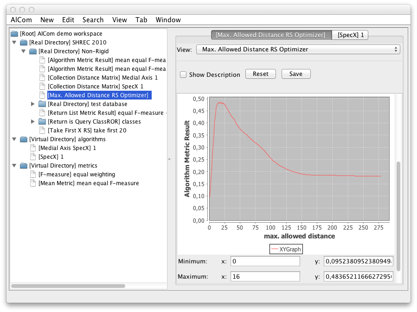
Task: Select Collection Distance Matrix SpecX 1 item
Action: [95, 87]
